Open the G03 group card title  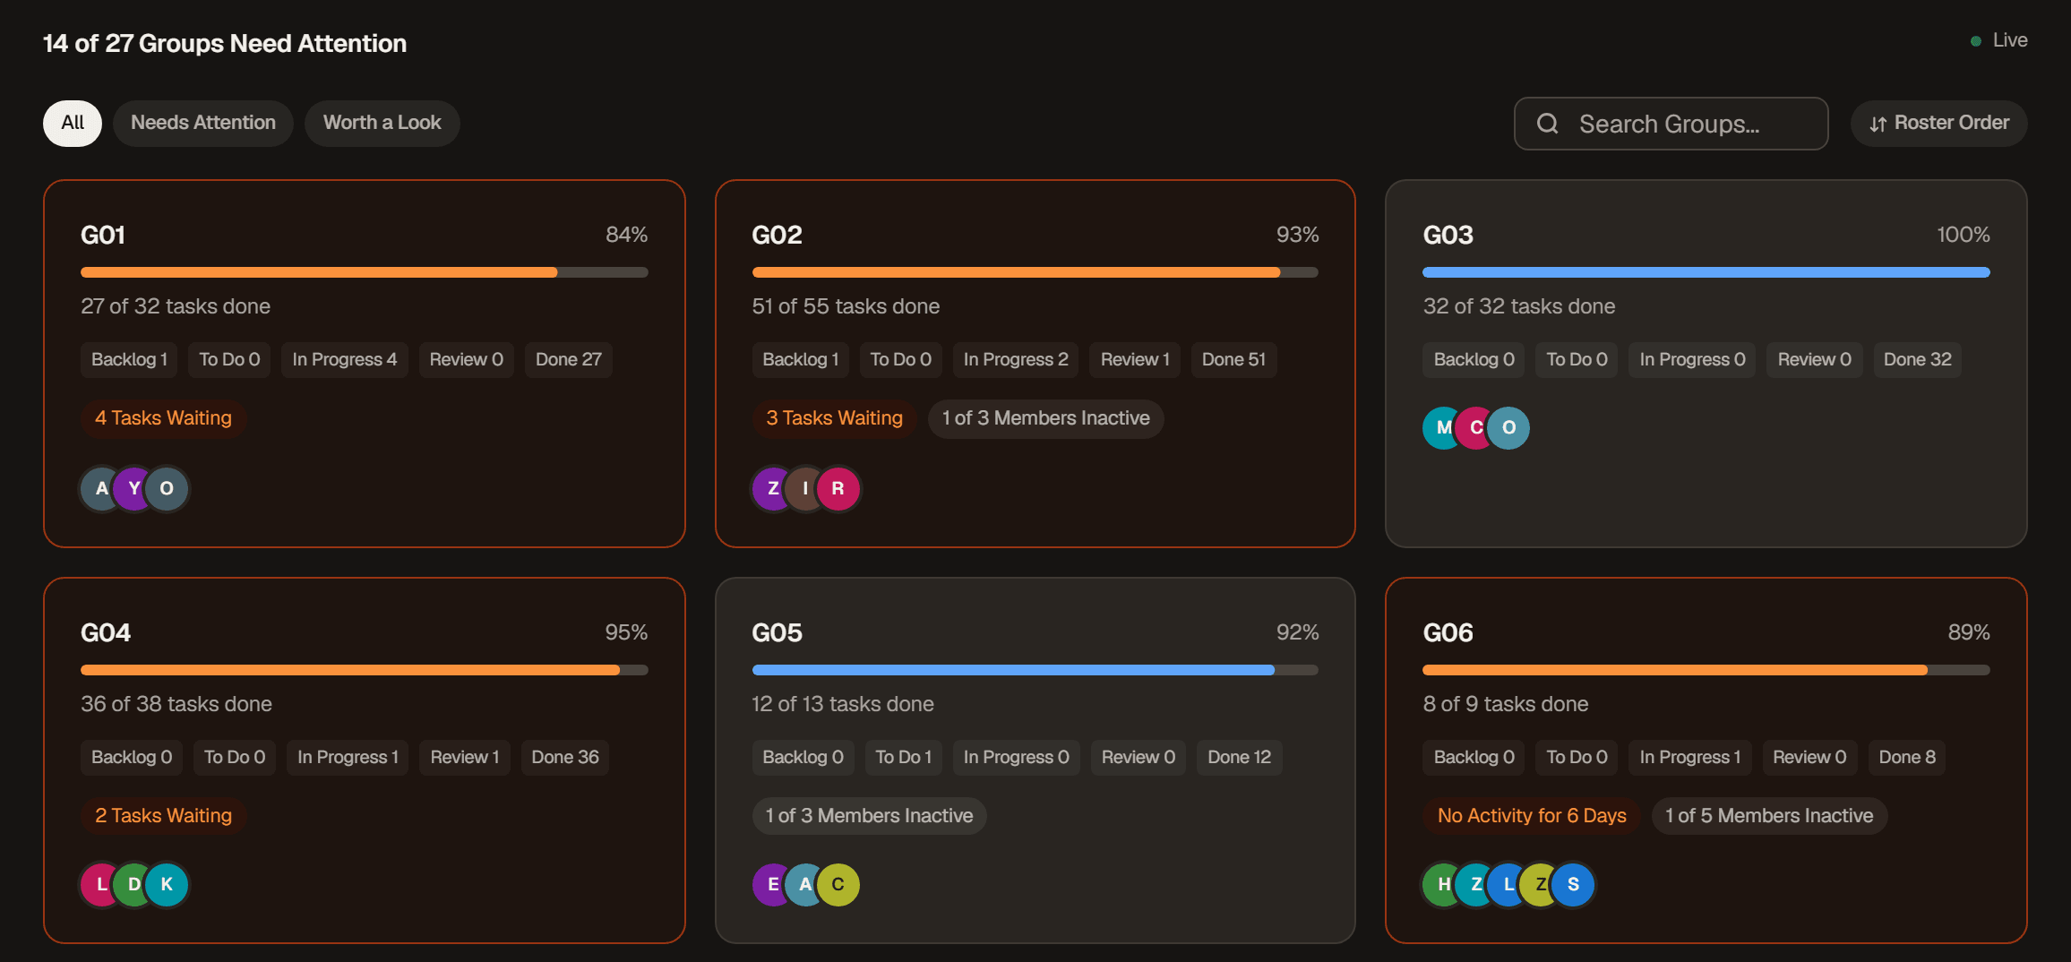pos(1448,235)
